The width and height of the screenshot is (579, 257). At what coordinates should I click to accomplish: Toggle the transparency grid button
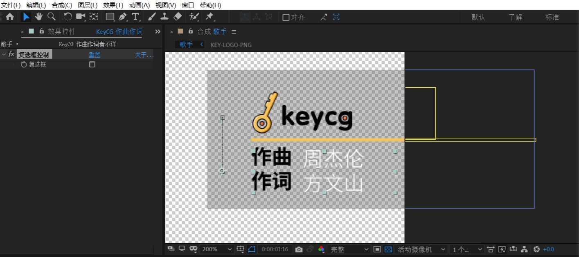388,249
